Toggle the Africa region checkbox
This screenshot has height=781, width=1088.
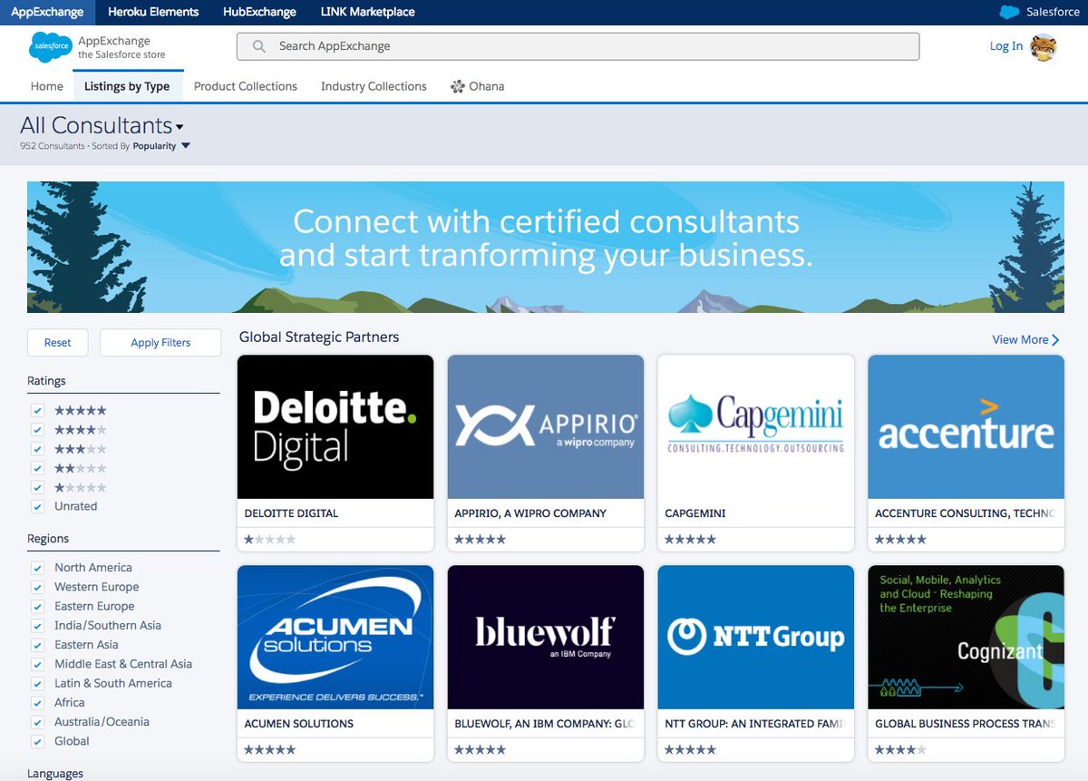coord(37,703)
